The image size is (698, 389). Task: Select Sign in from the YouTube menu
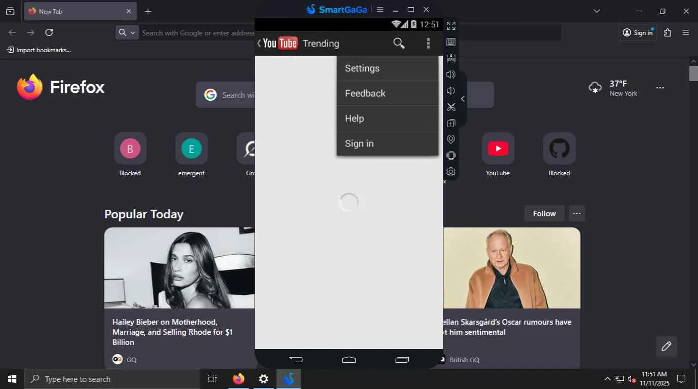click(x=388, y=143)
